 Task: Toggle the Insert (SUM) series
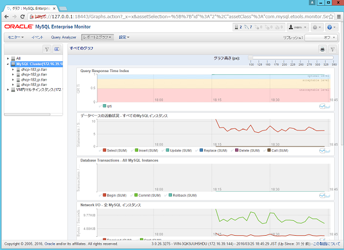(144, 150)
